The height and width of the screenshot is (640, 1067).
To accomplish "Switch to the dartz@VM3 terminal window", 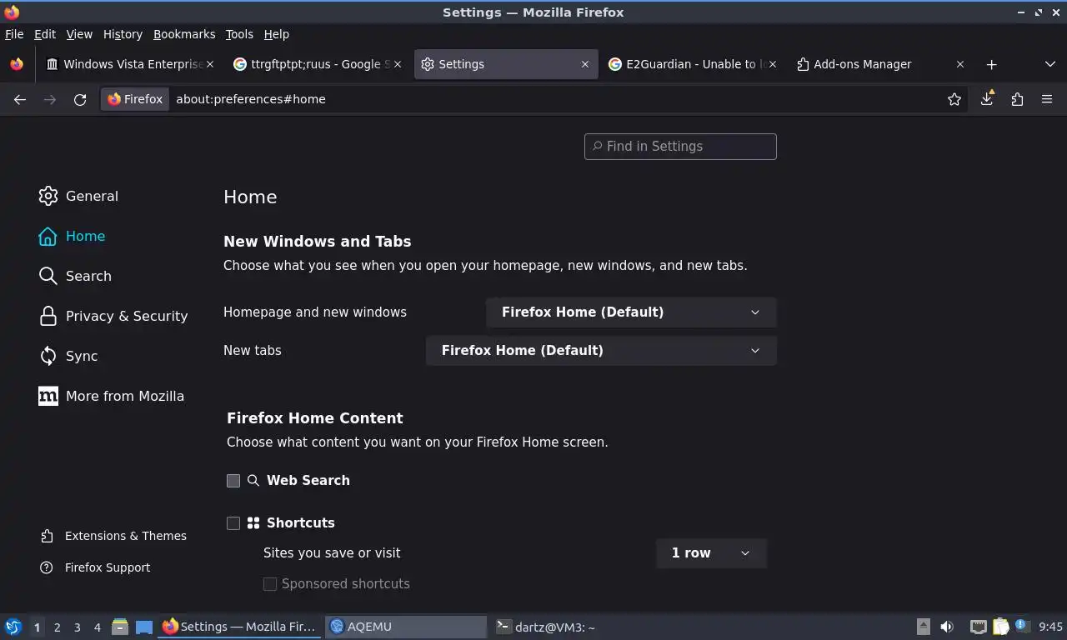I will click(571, 627).
